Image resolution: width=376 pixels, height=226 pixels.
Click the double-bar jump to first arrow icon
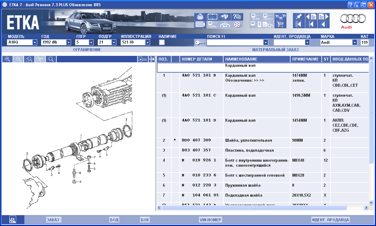[299, 24]
